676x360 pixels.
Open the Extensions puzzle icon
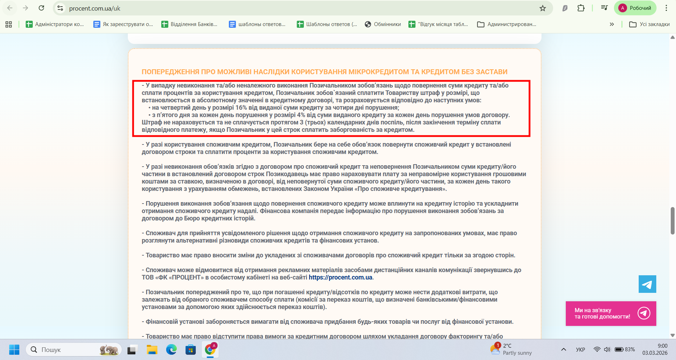pyautogui.click(x=581, y=8)
